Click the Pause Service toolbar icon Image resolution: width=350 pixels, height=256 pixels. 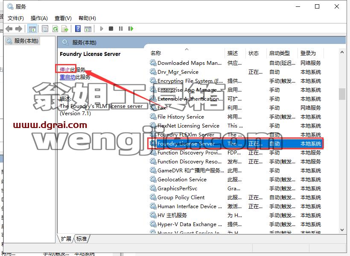click(121, 29)
